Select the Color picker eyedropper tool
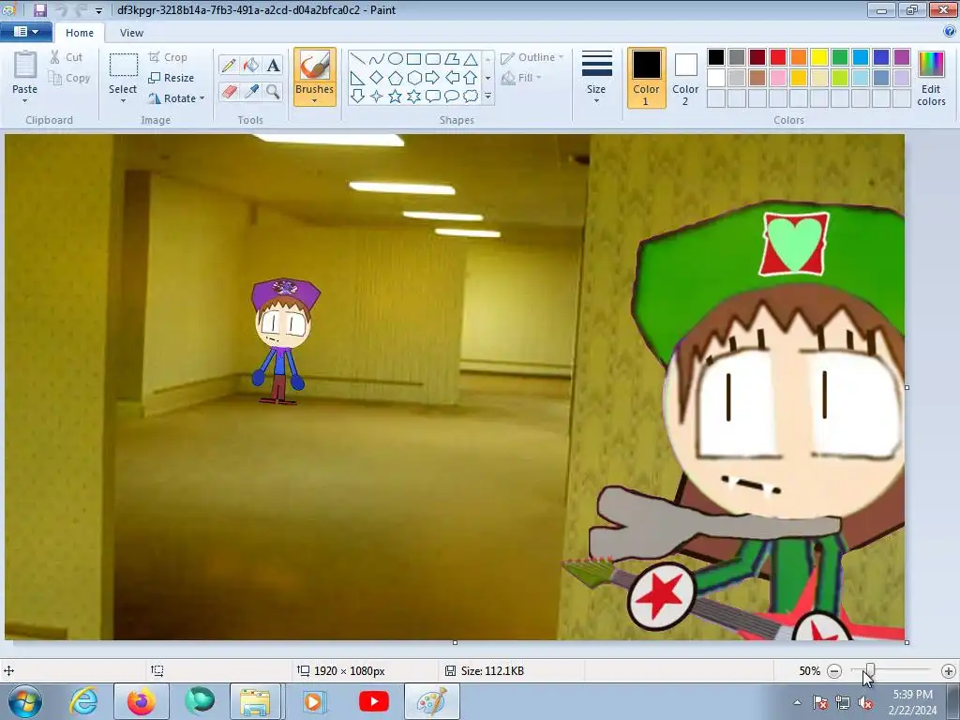Image resolution: width=960 pixels, height=720 pixels. click(x=250, y=92)
